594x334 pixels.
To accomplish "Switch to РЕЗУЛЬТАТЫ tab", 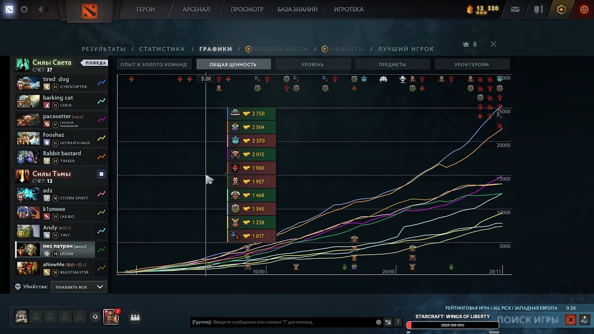I will pyautogui.click(x=104, y=49).
